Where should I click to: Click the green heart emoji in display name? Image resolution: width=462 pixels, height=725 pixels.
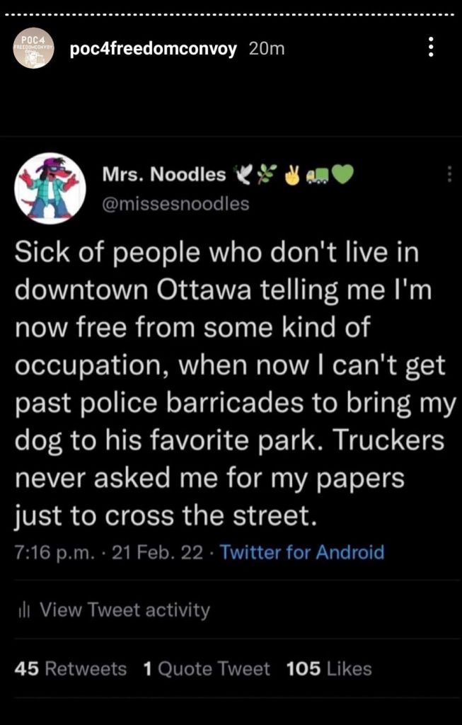click(342, 174)
